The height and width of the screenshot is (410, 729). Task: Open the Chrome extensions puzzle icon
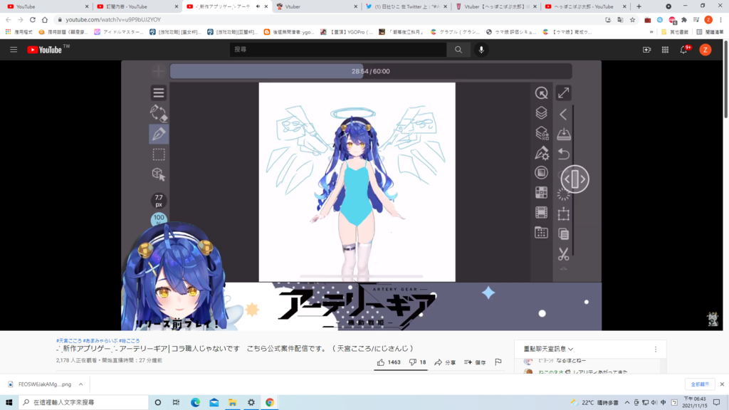tap(684, 19)
